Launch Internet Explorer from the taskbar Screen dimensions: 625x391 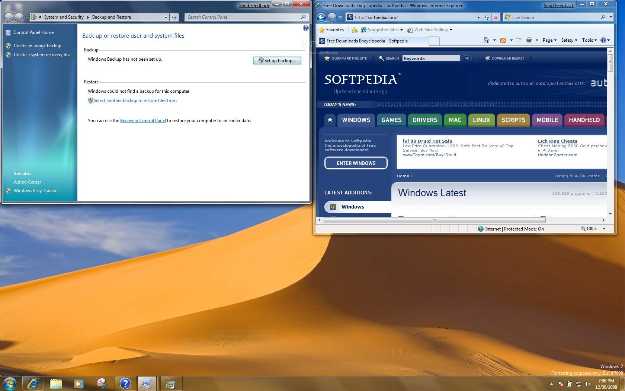coord(33,384)
